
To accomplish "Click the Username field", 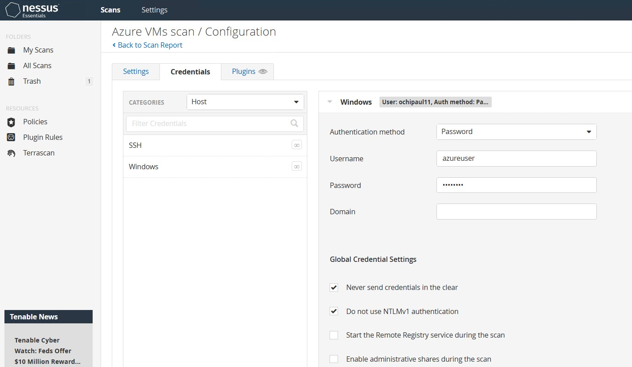I will click(517, 158).
